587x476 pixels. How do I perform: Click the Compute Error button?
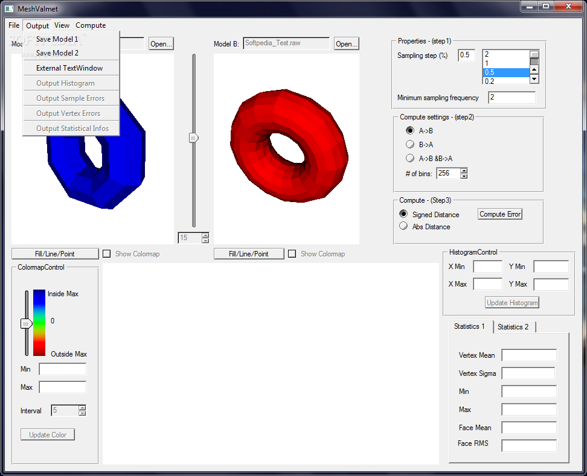point(500,214)
